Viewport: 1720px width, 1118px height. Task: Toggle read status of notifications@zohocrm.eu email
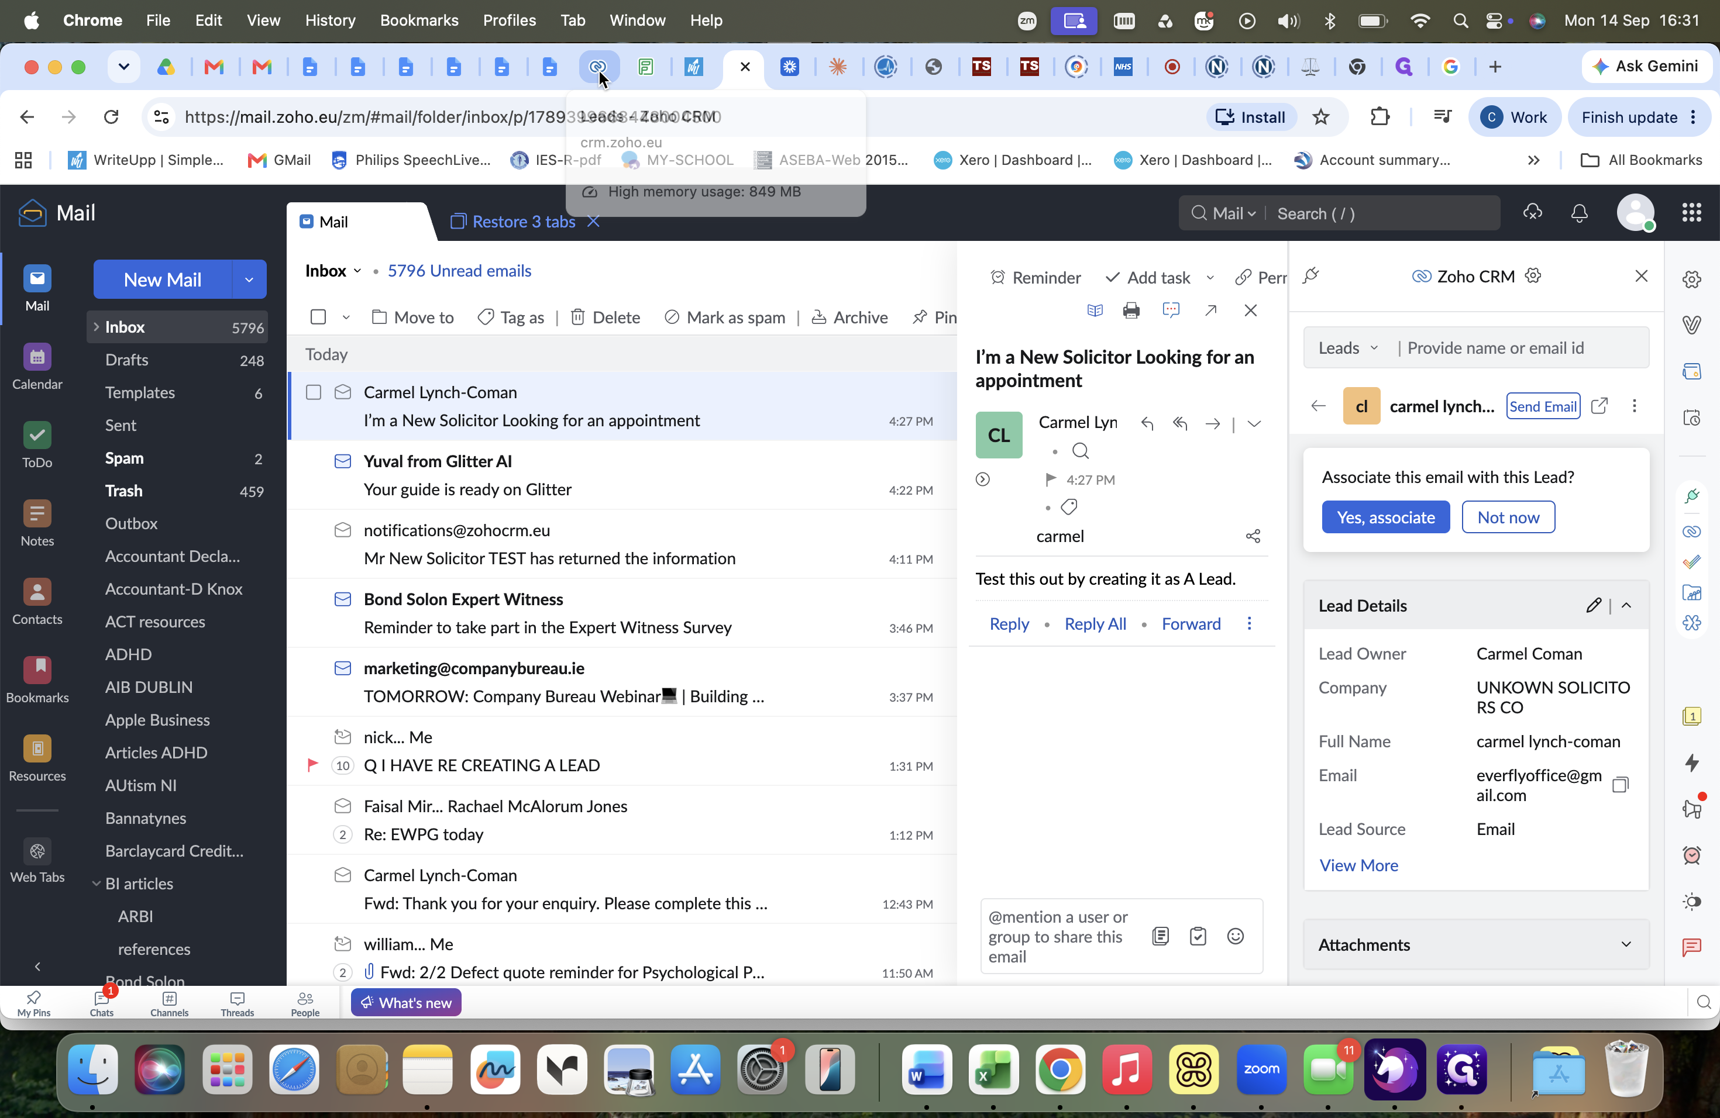tap(343, 530)
